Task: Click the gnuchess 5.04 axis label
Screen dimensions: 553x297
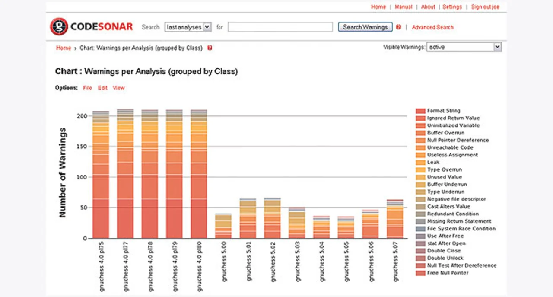Action: click(321, 262)
